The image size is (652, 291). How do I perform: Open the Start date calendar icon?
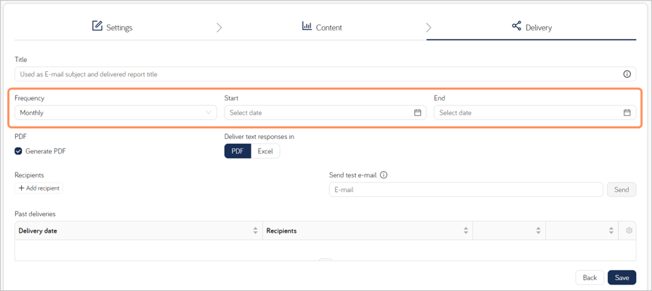pos(418,113)
